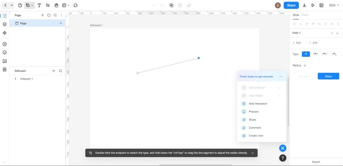Open help with question mark button
The width and height of the screenshot is (343, 166).
tap(283, 158)
